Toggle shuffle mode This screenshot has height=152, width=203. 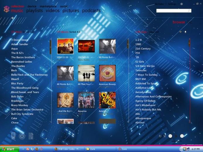click(165, 136)
